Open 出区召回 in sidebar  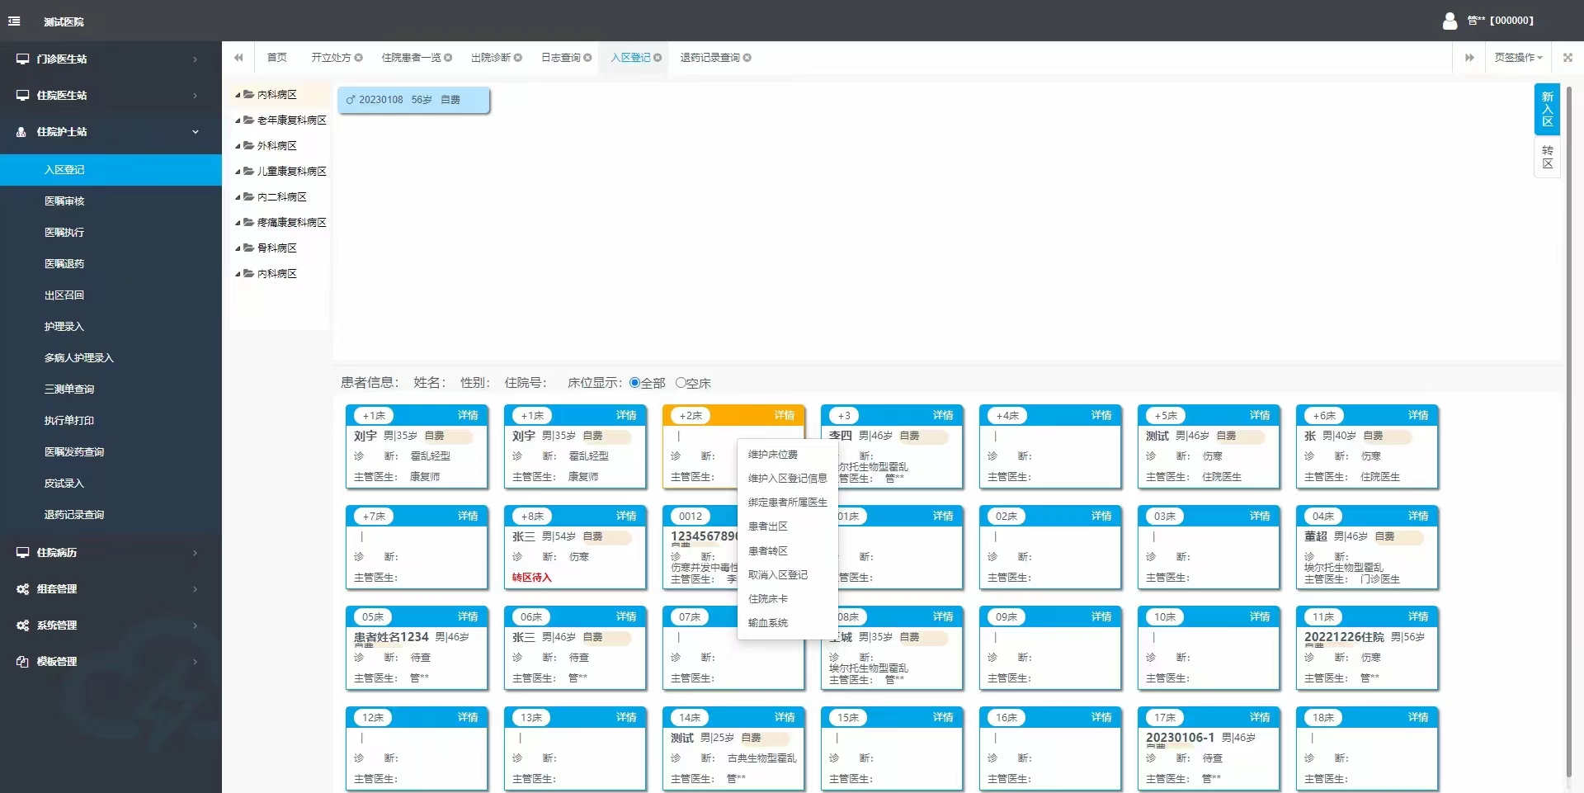pos(111,295)
